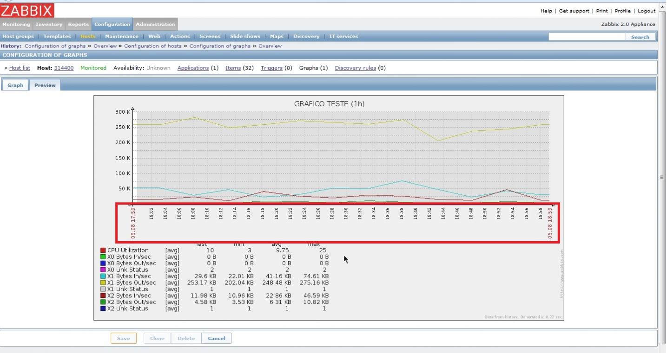
Task: Click host name 314400 link
Action: (x=64, y=68)
